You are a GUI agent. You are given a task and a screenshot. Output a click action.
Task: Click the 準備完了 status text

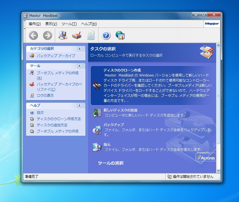click(32, 177)
